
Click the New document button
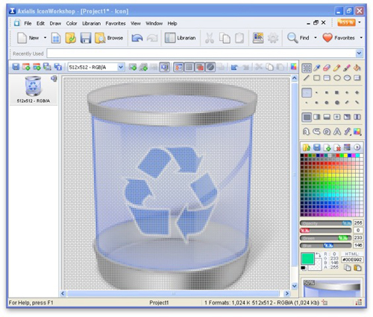coord(28,38)
